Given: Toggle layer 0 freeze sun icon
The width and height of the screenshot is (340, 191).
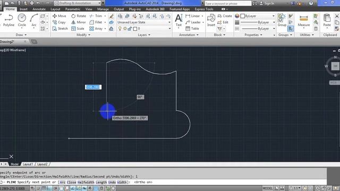Looking at the screenshot, I should point(125,29).
